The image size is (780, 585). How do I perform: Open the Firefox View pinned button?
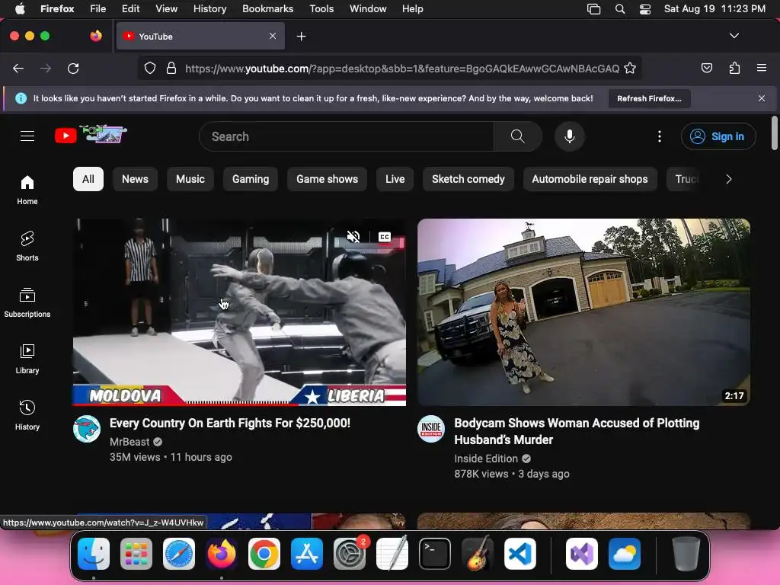point(96,36)
